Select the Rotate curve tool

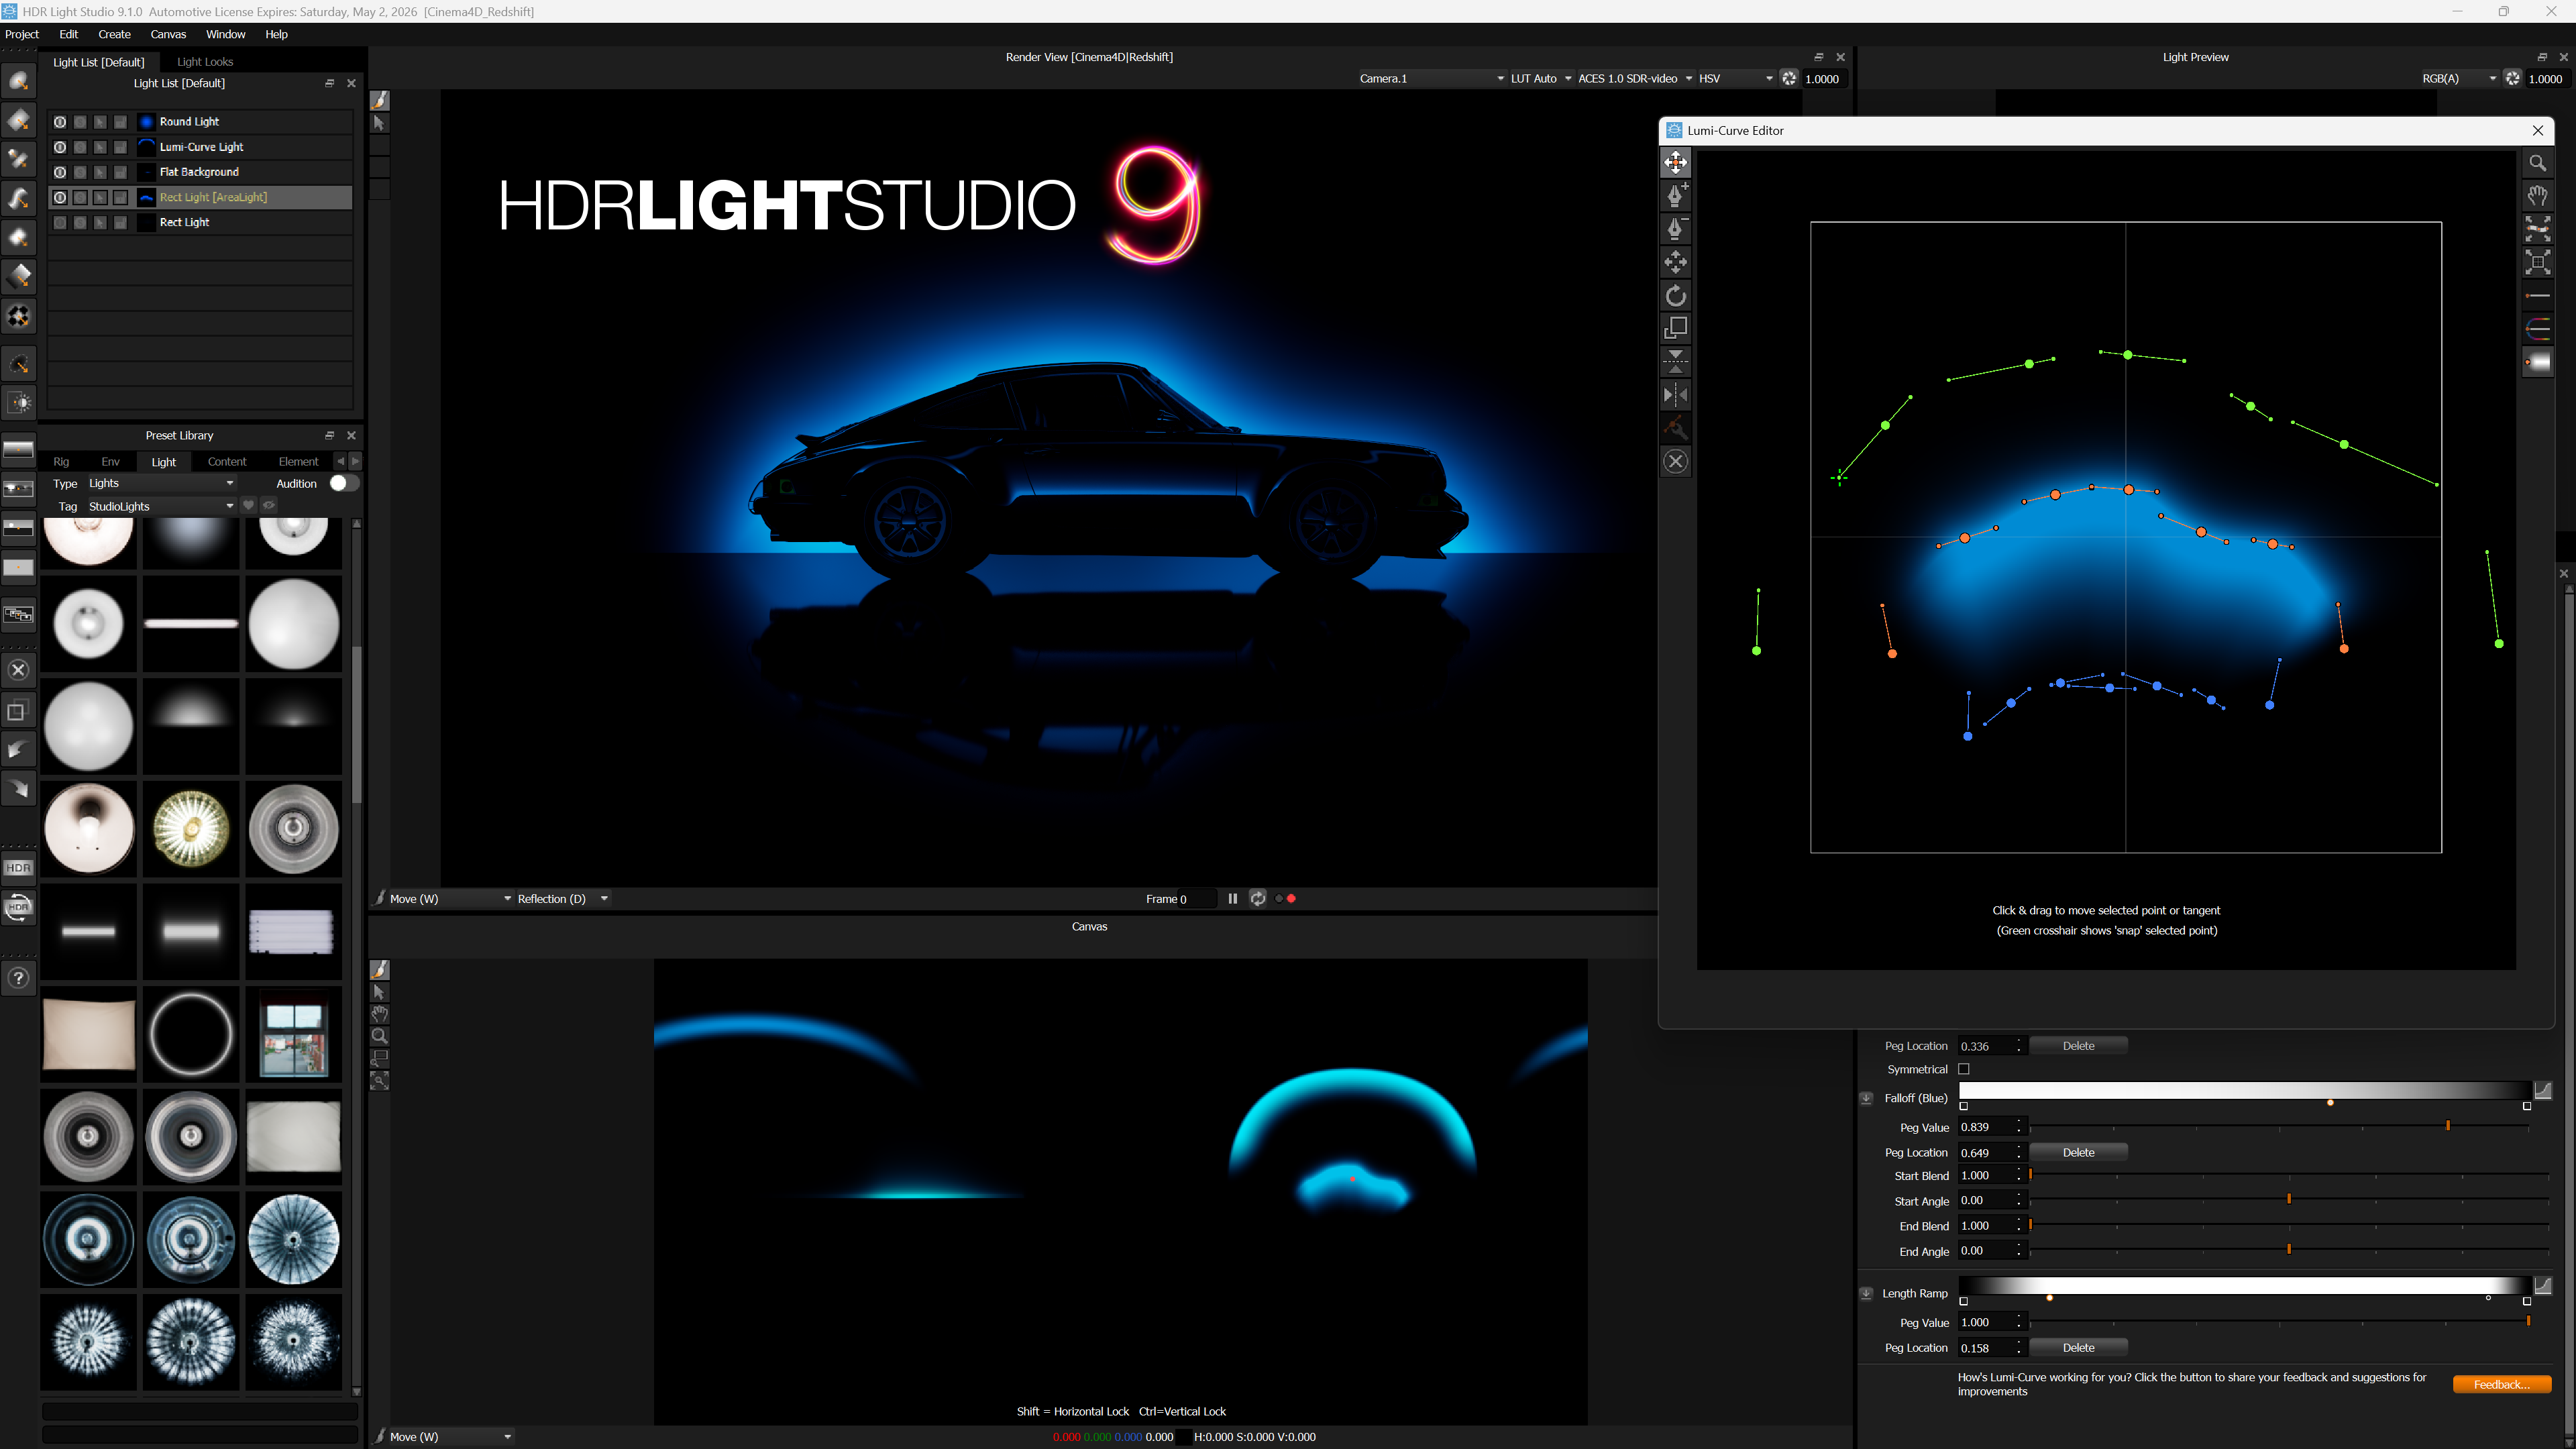[x=1675, y=296]
